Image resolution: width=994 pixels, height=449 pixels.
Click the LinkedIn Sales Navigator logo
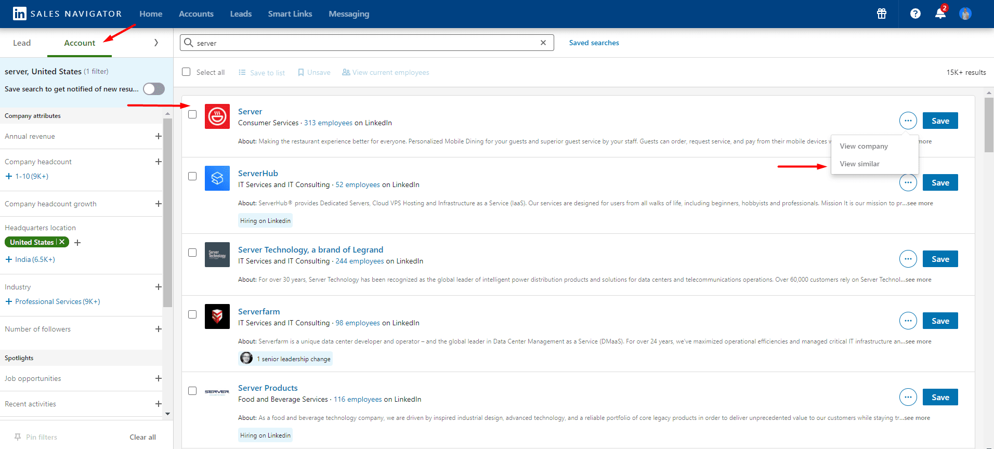point(67,14)
